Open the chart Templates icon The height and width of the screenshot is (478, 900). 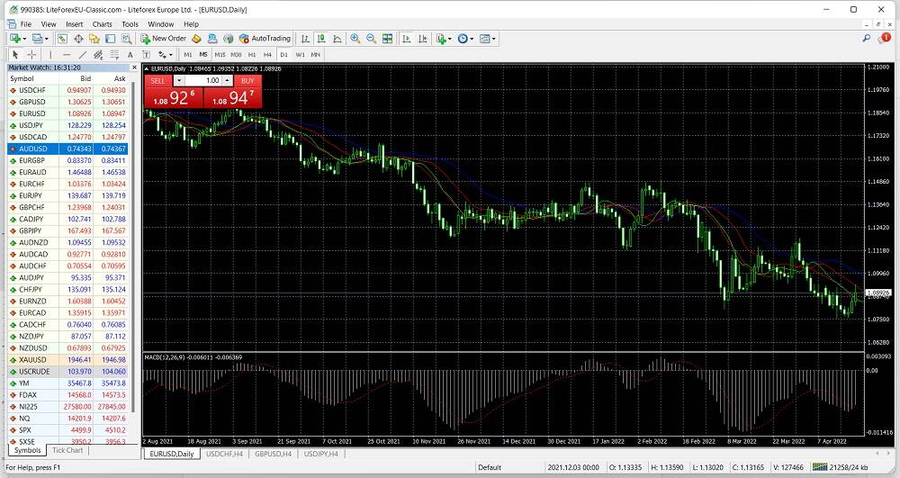pos(484,39)
